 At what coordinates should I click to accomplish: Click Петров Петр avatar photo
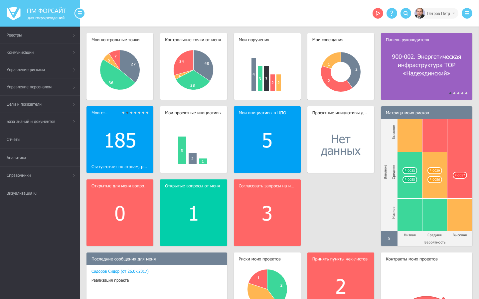pos(420,13)
